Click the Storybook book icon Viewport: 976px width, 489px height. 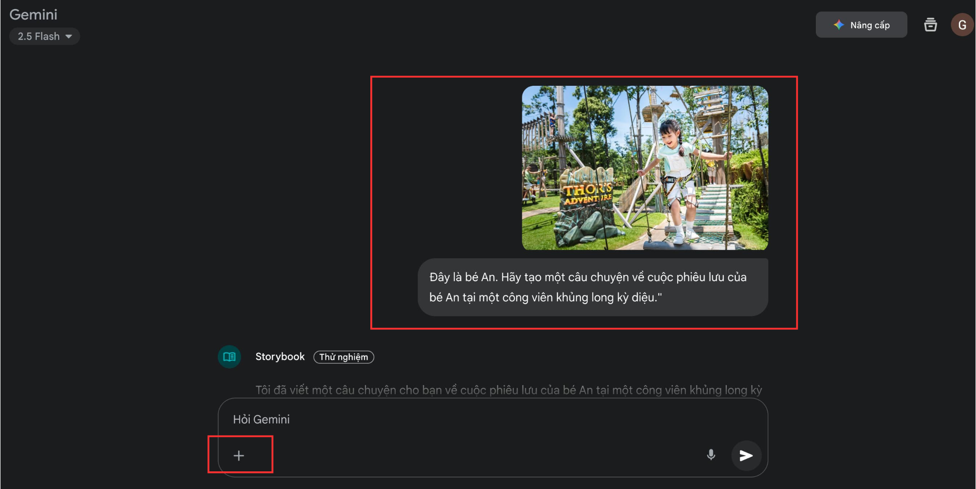[229, 357]
